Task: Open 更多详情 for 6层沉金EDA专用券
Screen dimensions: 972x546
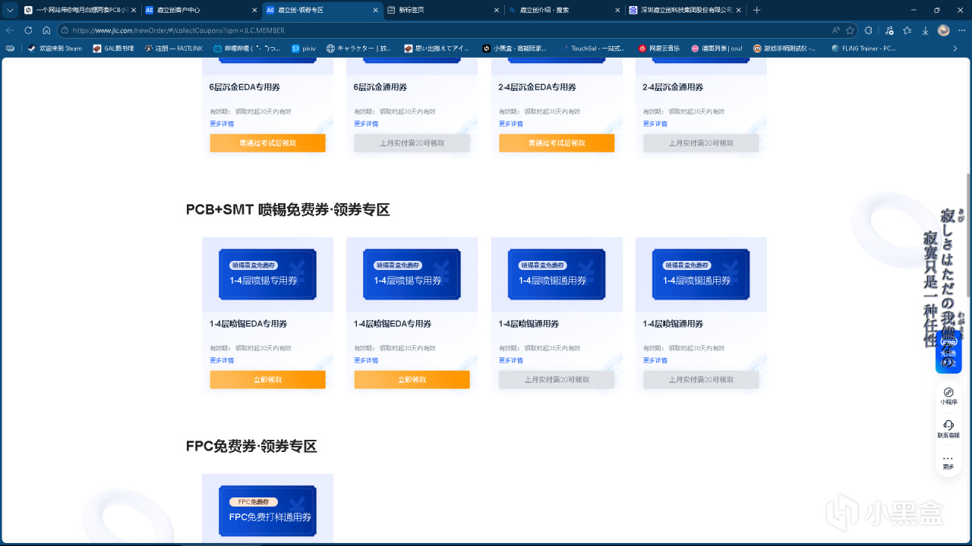Action: click(222, 124)
